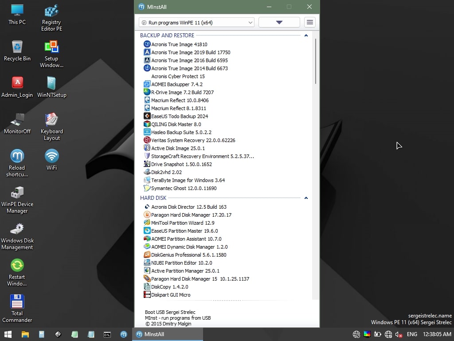Open This PC desktop icon
The height and width of the screenshot is (341, 454).
click(17, 15)
